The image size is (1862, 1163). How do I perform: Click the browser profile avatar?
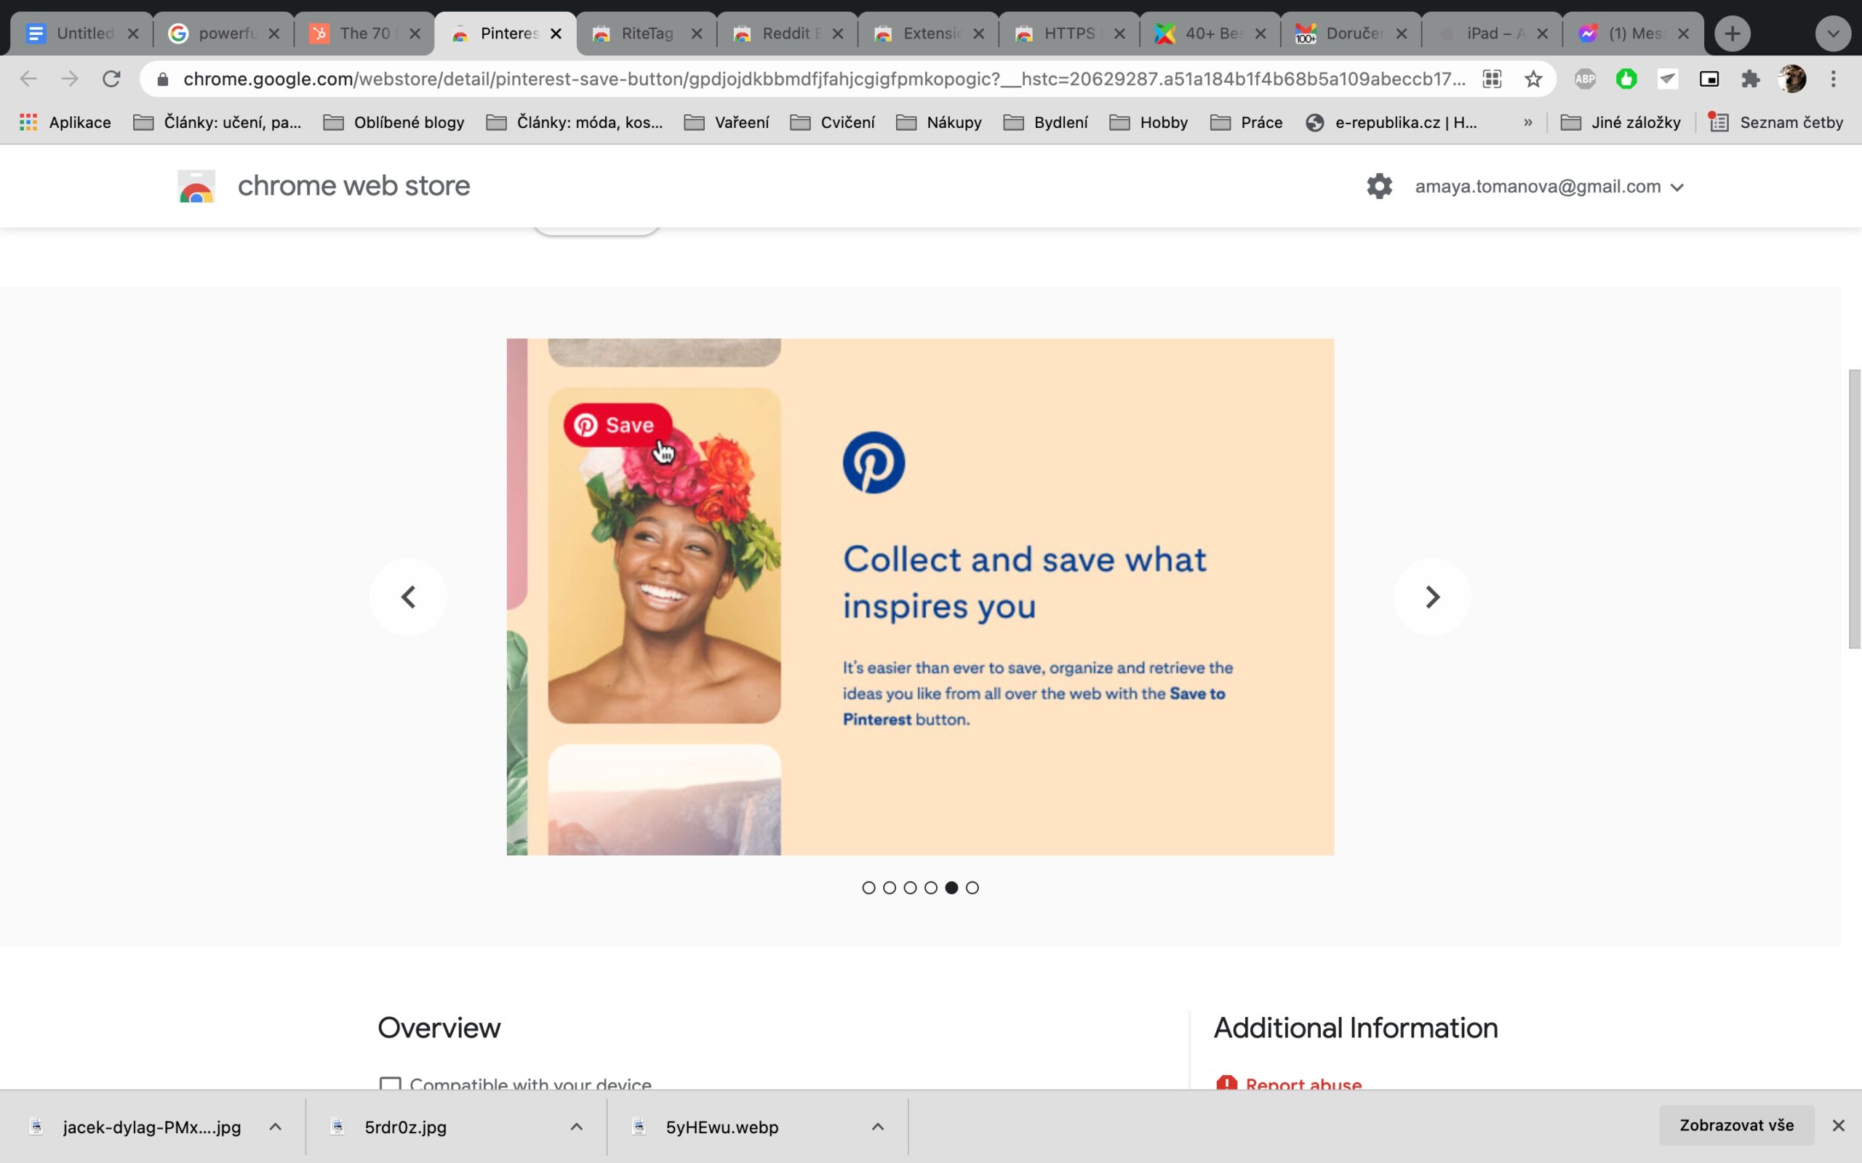[x=1793, y=79]
